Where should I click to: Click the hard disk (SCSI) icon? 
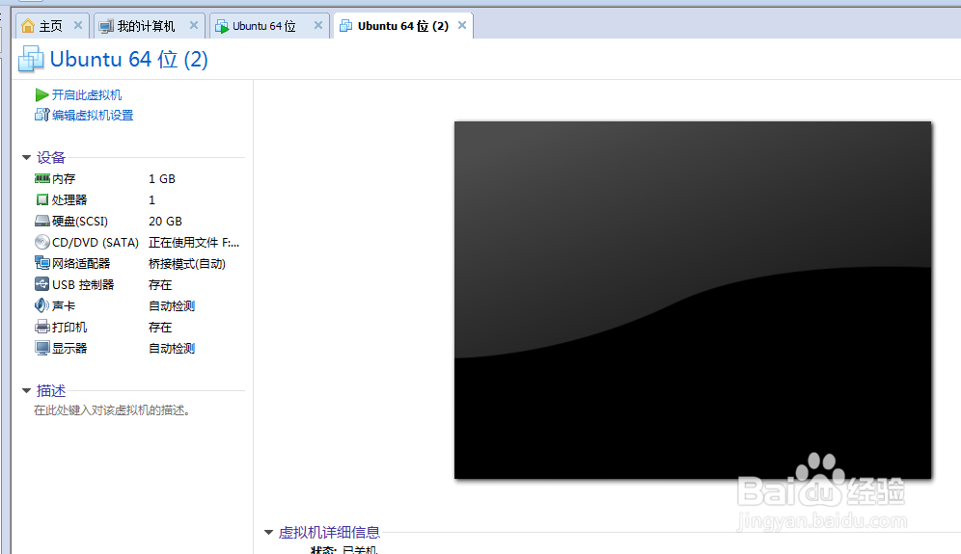[41, 221]
